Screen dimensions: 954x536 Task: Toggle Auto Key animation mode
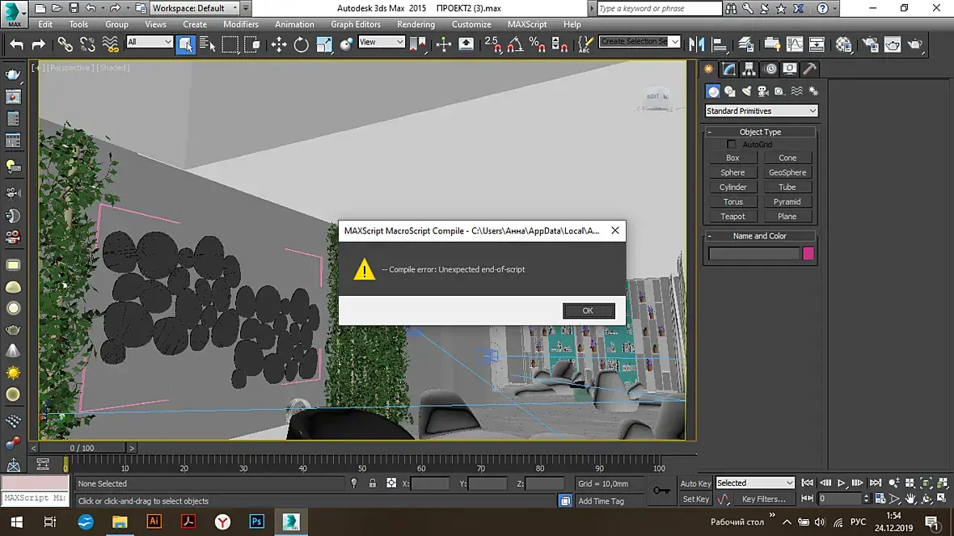coord(695,483)
